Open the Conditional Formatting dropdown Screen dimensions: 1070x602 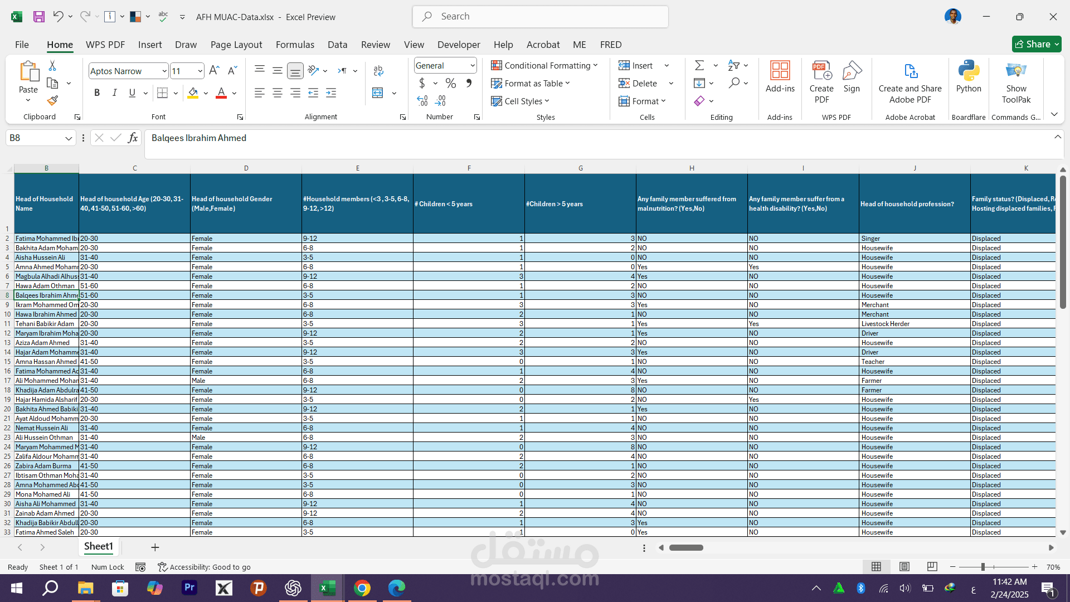click(x=544, y=66)
